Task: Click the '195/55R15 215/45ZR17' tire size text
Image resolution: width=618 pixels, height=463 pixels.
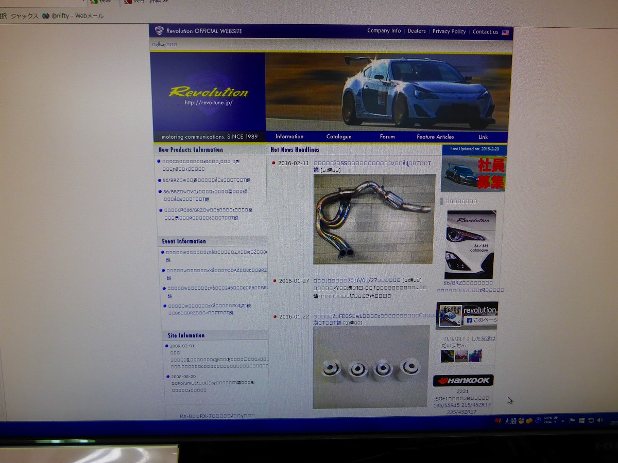Action: [462, 405]
